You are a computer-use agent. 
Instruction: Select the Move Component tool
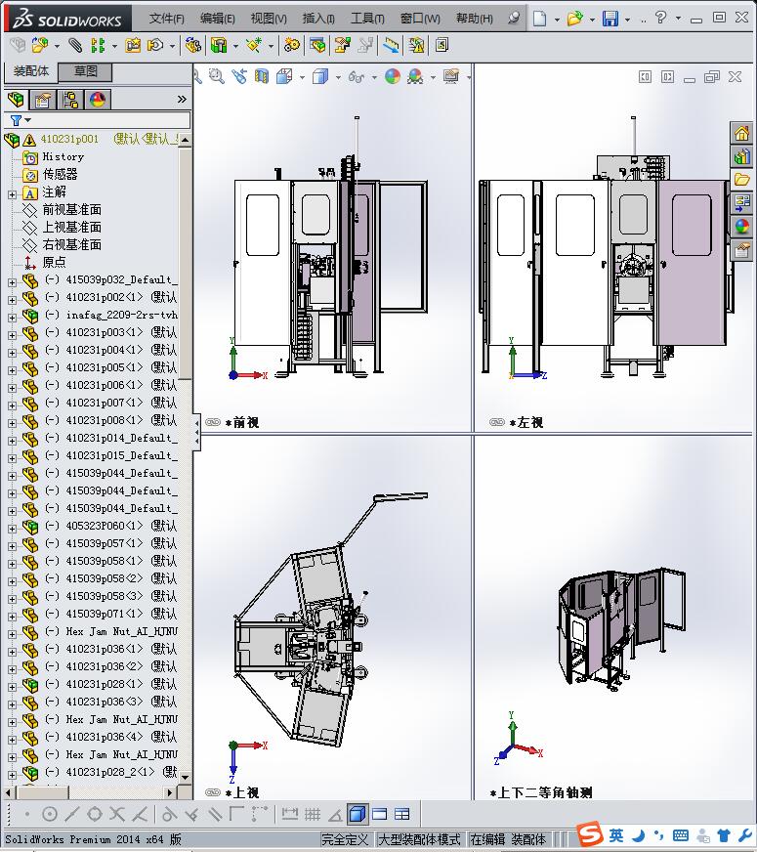(156, 45)
